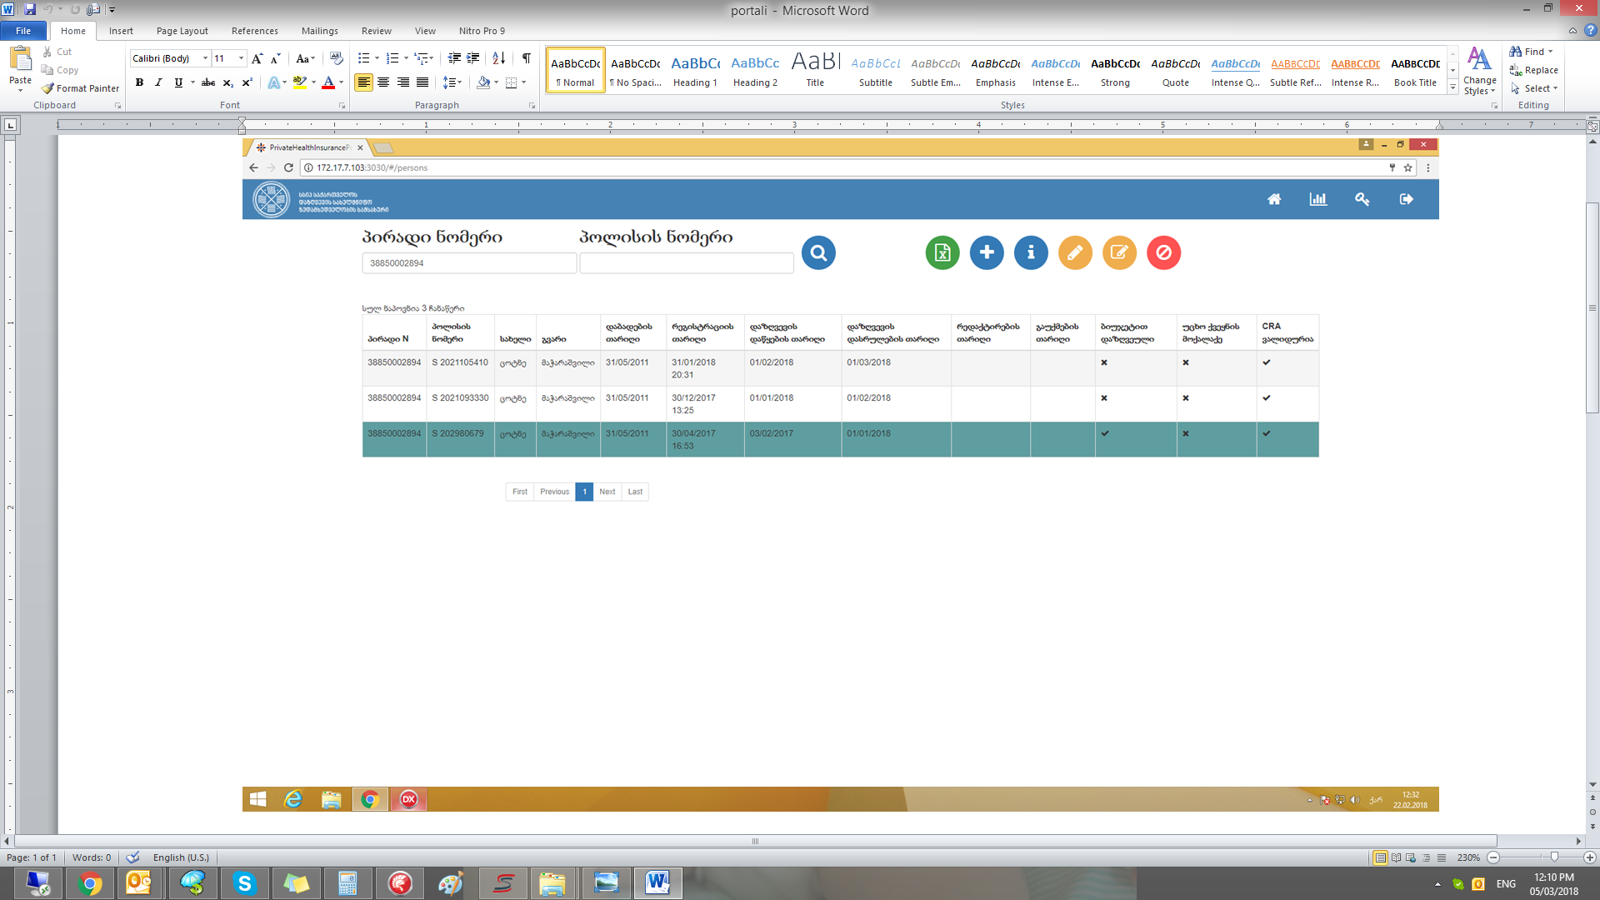Click the Center alignment icon
Image resolution: width=1600 pixels, height=900 pixels.
pyautogui.click(x=383, y=82)
